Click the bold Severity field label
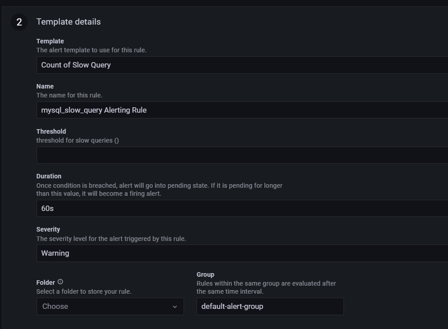The height and width of the screenshot is (329, 448). click(48, 229)
